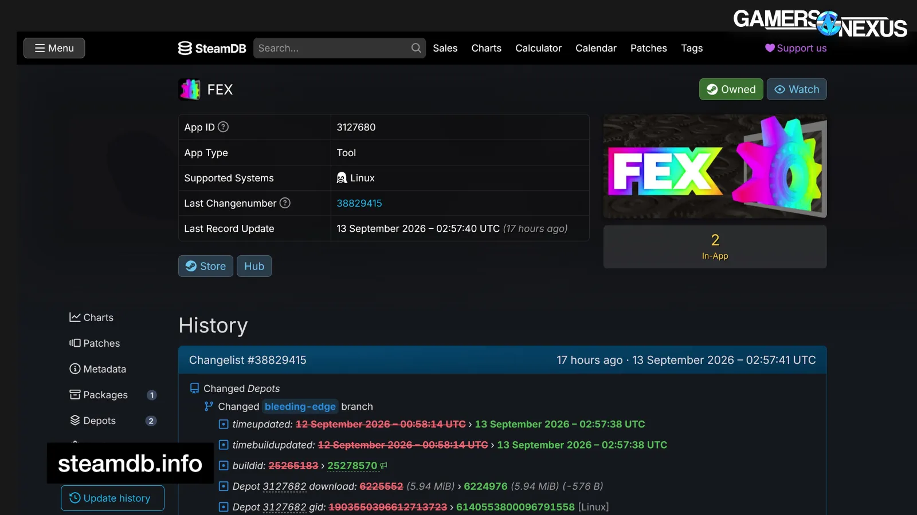Click old buildid 25265183
Screen dimensions: 917x515
293,466
